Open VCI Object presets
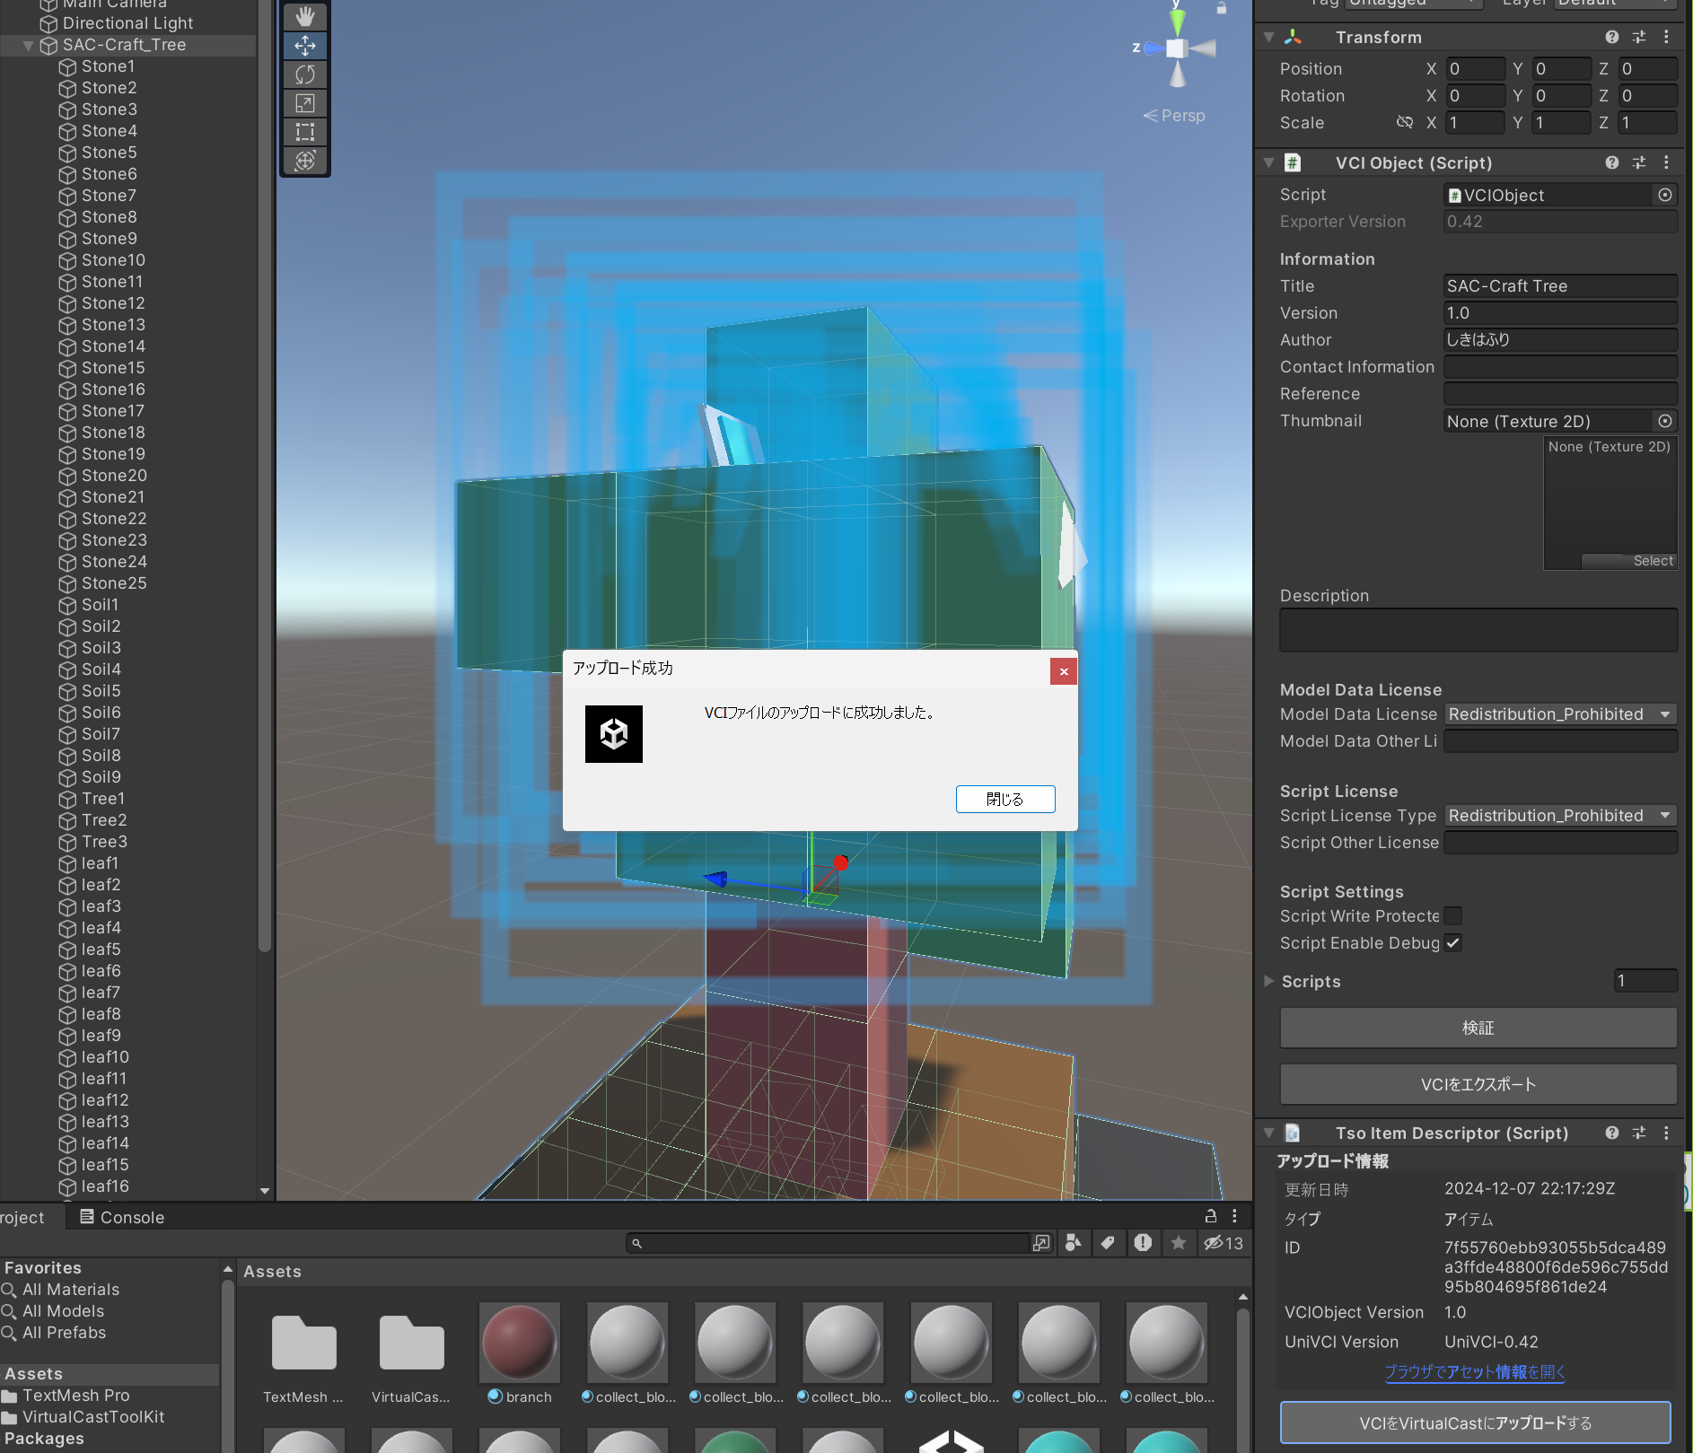 point(1639,162)
